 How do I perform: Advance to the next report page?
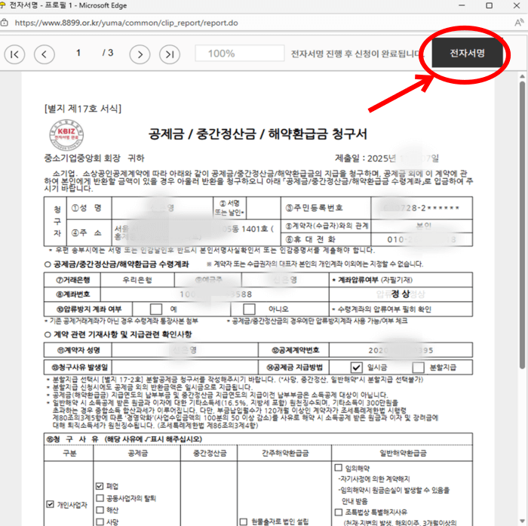tap(140, 54)
